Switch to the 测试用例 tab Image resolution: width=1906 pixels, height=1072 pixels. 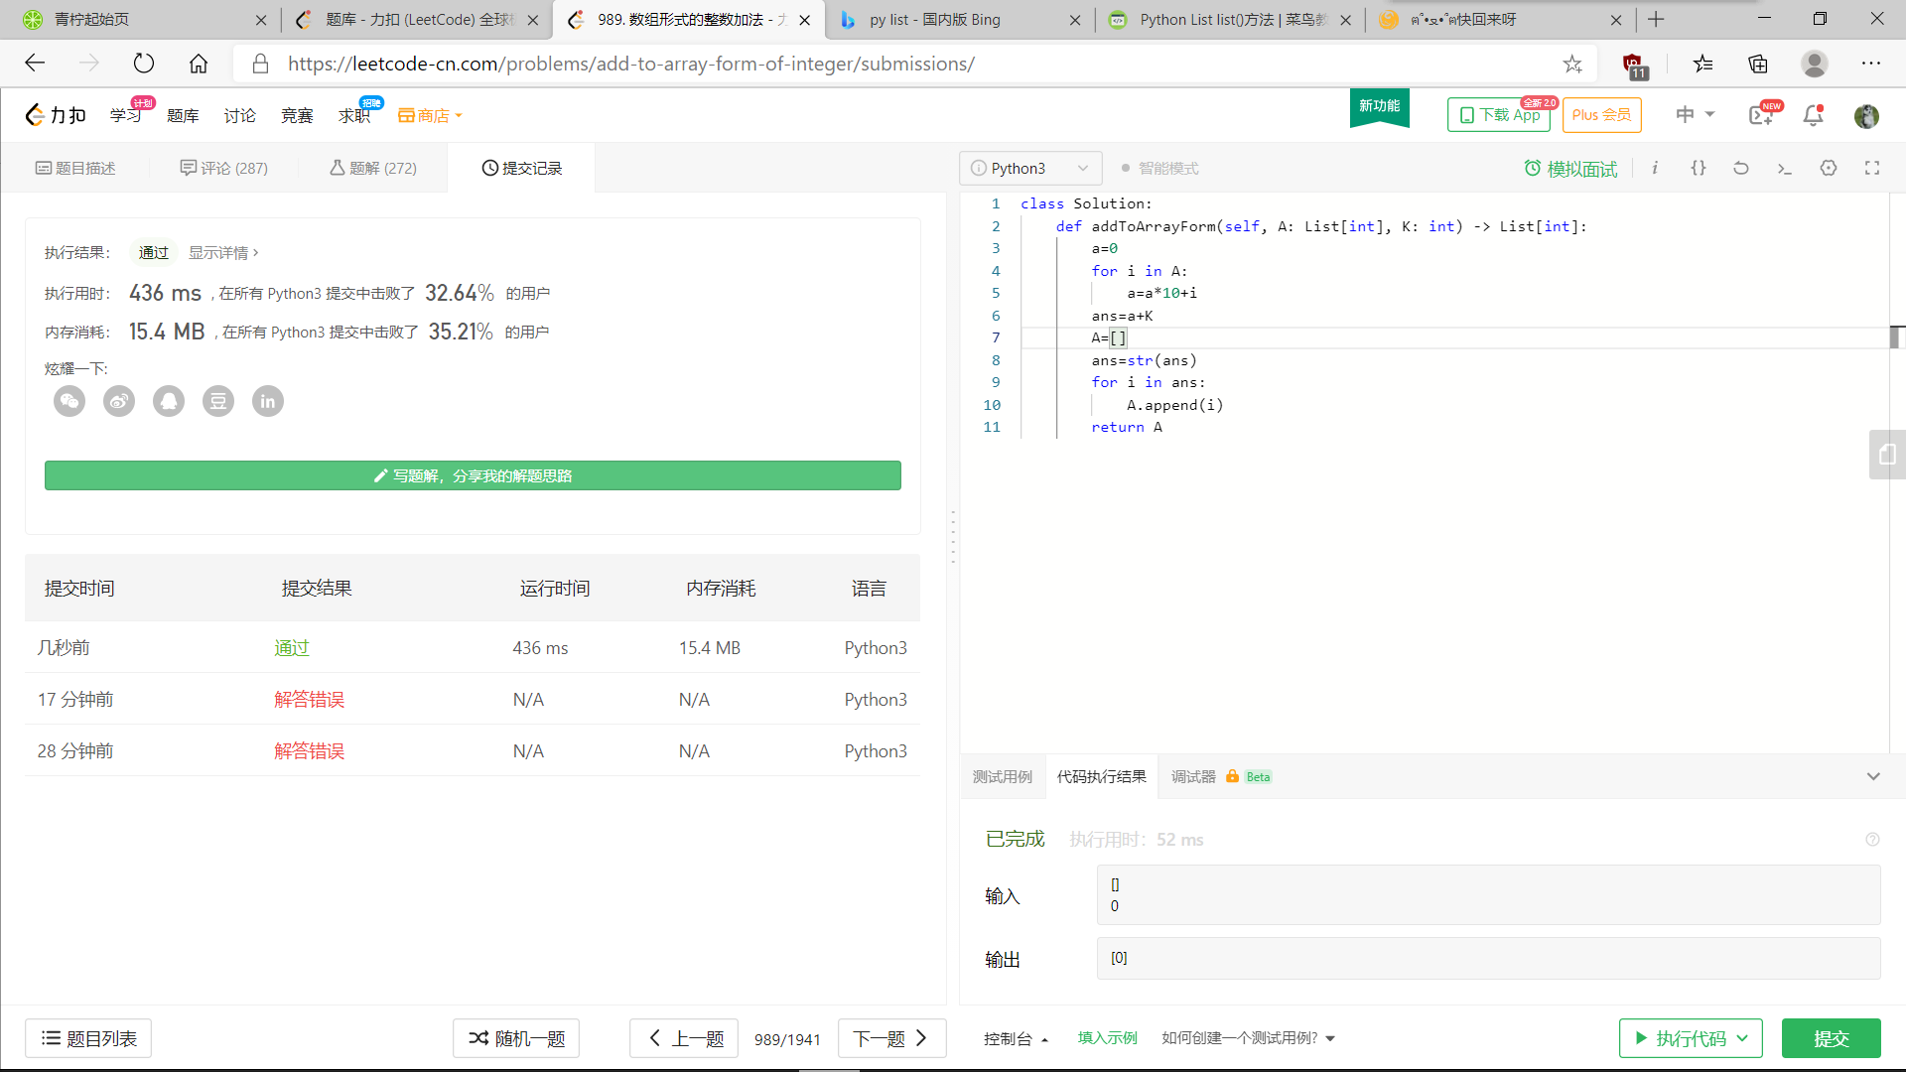point(1003,777)
